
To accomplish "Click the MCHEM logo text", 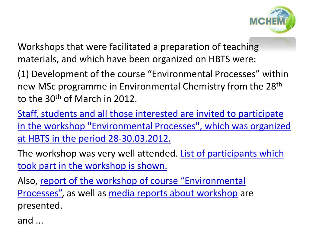I will pos(267,21).
